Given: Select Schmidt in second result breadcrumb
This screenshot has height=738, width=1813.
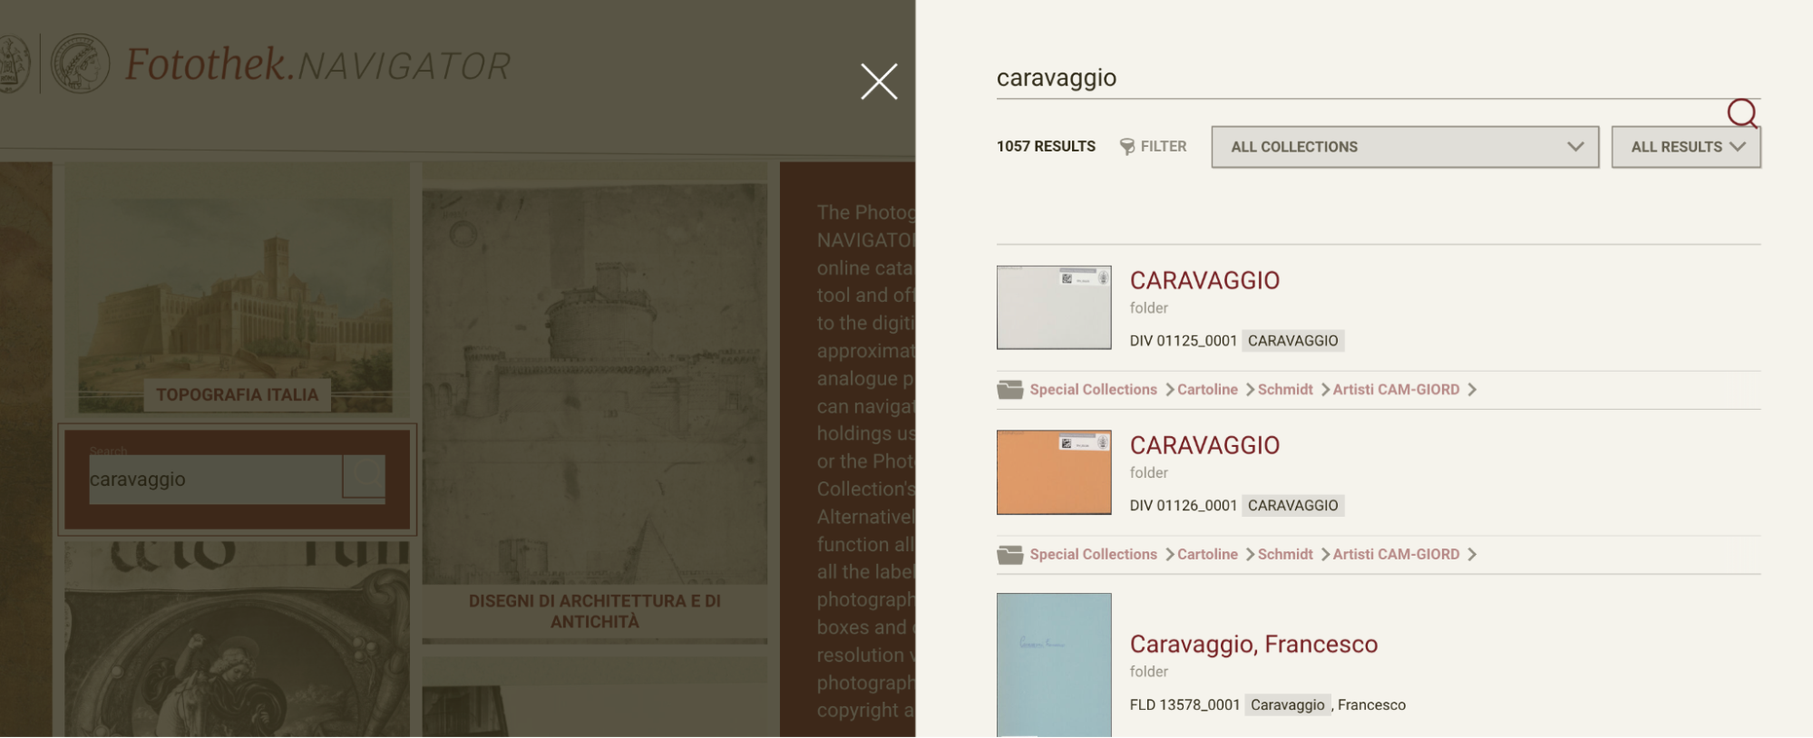Looking at the screenshot, I should pyautogui.click(x=1285, y=555).
